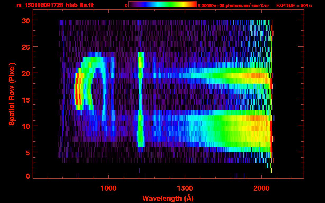
Task: Click the 1500 wavelength tick label
Action: click(185, 188)
